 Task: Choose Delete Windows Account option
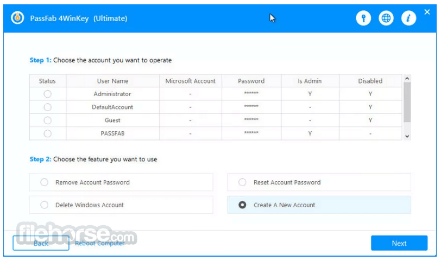[x=121, y=205]
